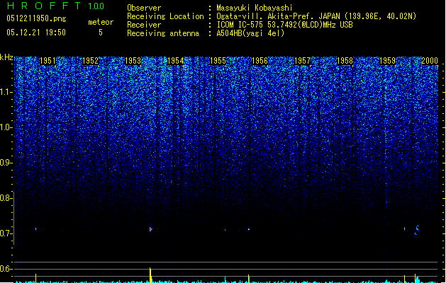Click the 1956 time marker
446x283 pixels.
tap(260, 61)
